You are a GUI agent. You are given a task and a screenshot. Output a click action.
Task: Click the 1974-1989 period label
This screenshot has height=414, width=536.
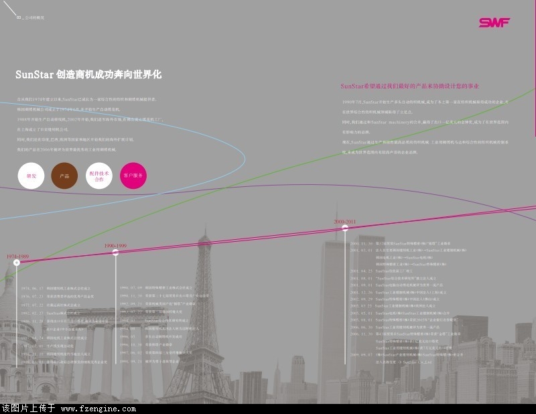pos(17,256)
